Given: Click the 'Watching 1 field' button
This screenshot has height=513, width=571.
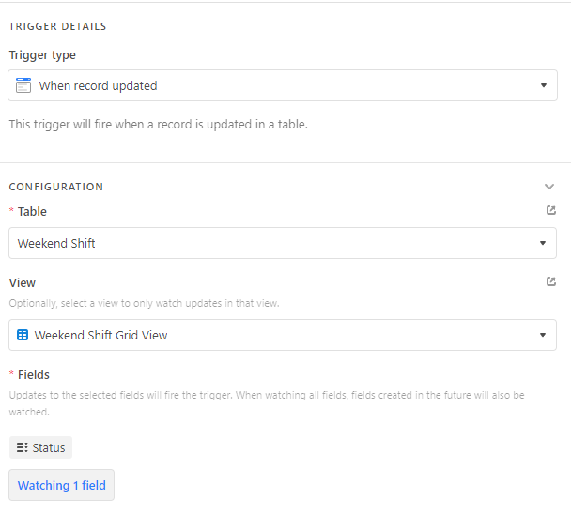Looking at the screenshot, I should [x=62, y=485].
